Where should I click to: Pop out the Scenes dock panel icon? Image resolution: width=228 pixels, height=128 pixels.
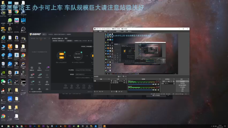[109, 79]
